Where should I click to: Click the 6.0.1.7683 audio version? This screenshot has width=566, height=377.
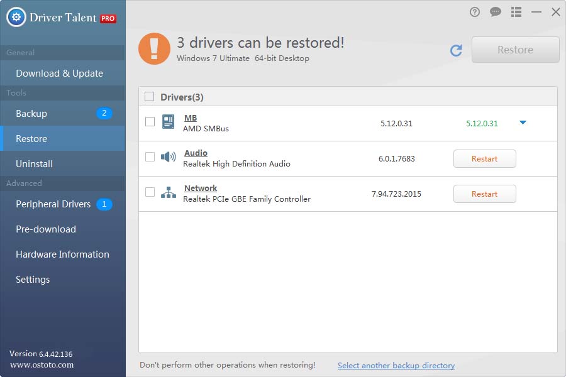(x=396, y=159)
